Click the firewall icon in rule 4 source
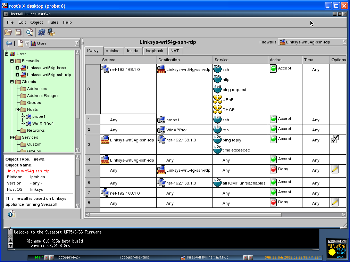 [x=105, y=160]
